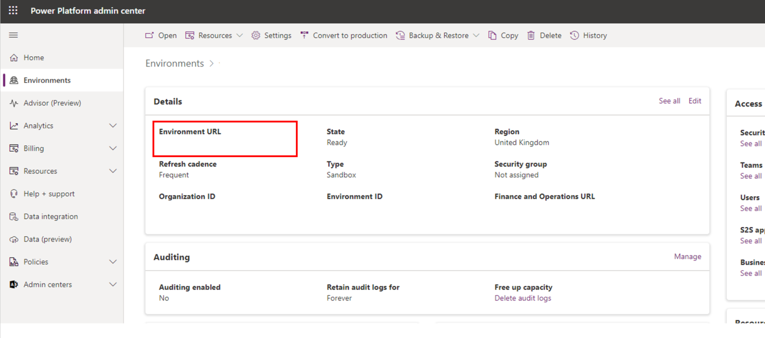The image size is (765, 338).
Task: Open Help + support page
Action: pyautogui.click(x=62, y=194)
